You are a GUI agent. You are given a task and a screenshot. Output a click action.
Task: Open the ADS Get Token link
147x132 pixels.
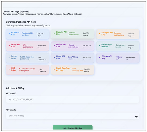[42, 70]
